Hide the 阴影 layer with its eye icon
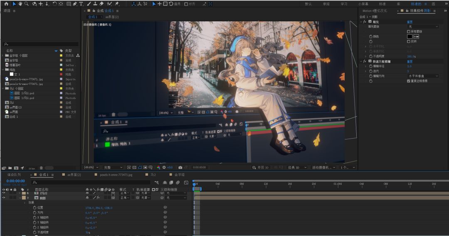The width and height of the screenshot is (449, 236). click(x=4, y=198)
